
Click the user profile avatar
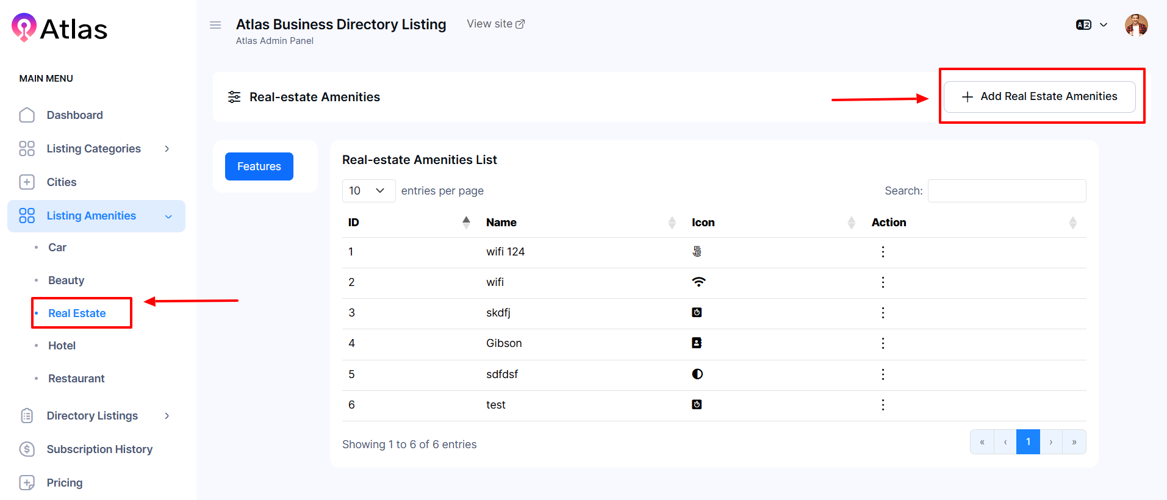tap(1136, 26)
